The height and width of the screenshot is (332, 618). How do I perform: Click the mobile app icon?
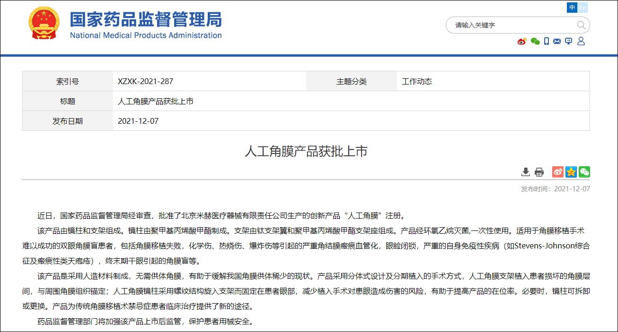point(546,41)
